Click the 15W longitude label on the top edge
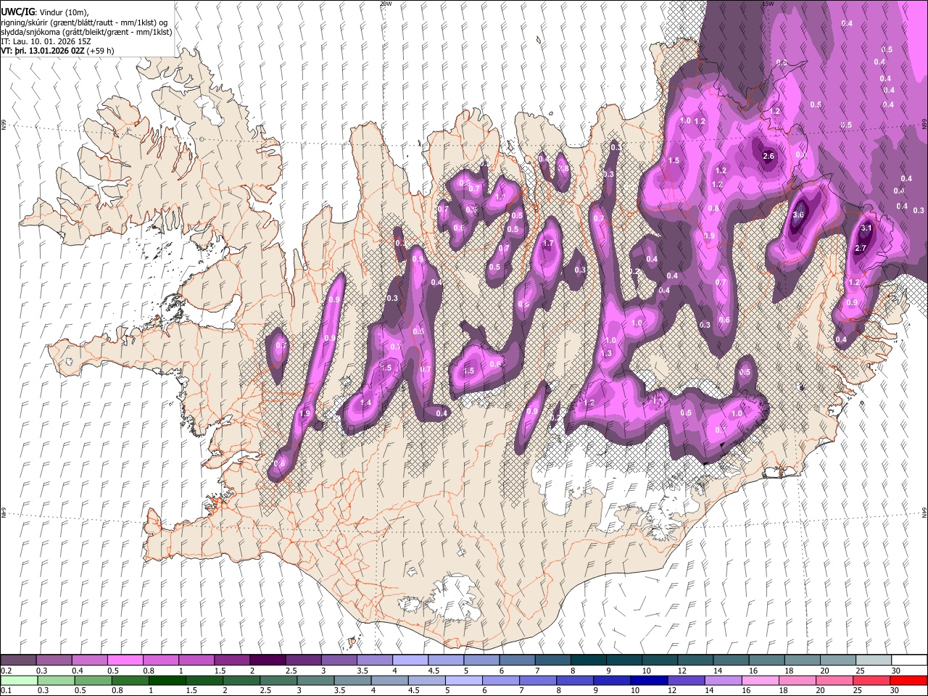 pos(768,4)
